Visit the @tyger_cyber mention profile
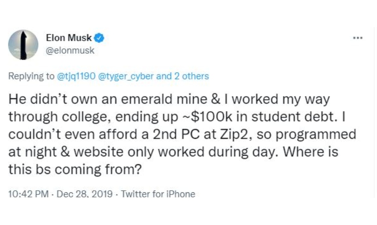Image resolution: width=377 pixels, height=225 pixels. click(x=126, y=77)
